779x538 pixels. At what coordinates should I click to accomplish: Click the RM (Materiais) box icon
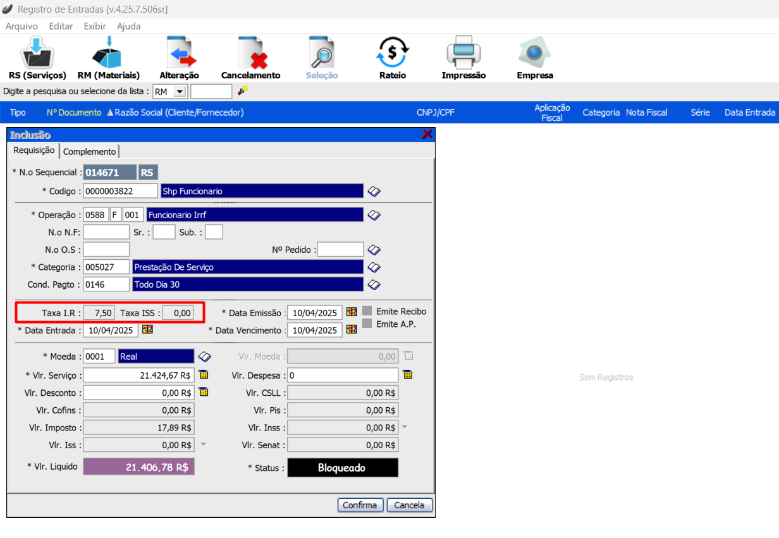pos(108,53)
